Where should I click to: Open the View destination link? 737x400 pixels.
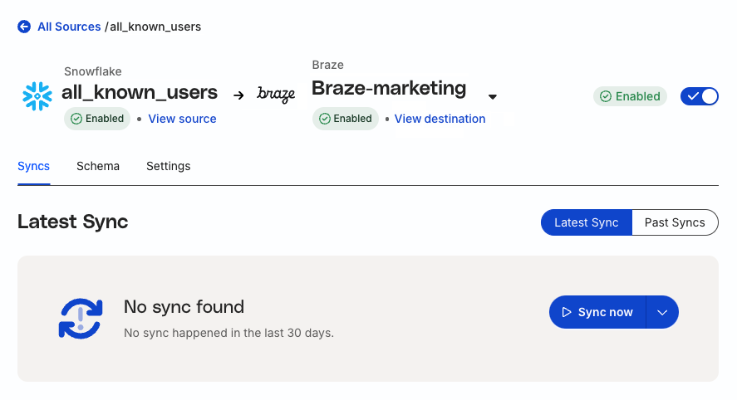click(x=440, y=119)
